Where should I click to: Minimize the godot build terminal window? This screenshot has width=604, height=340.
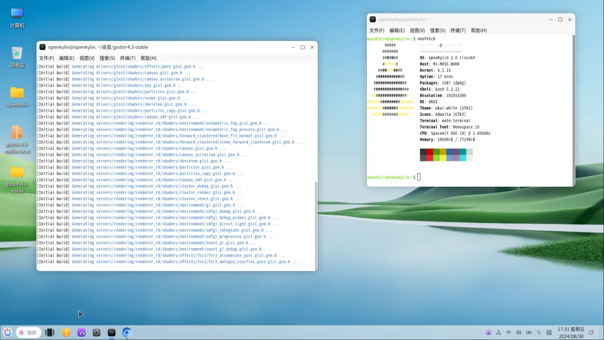coord(293,47)
